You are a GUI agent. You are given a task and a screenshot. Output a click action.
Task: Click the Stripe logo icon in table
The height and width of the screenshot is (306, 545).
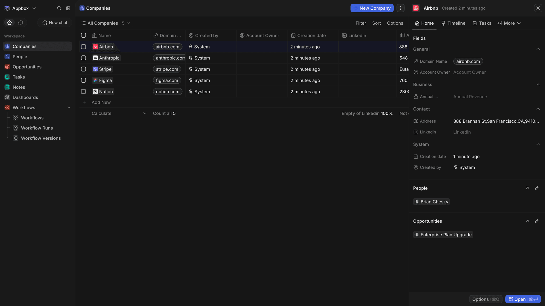pyautogui.click(x=95, y=69)
